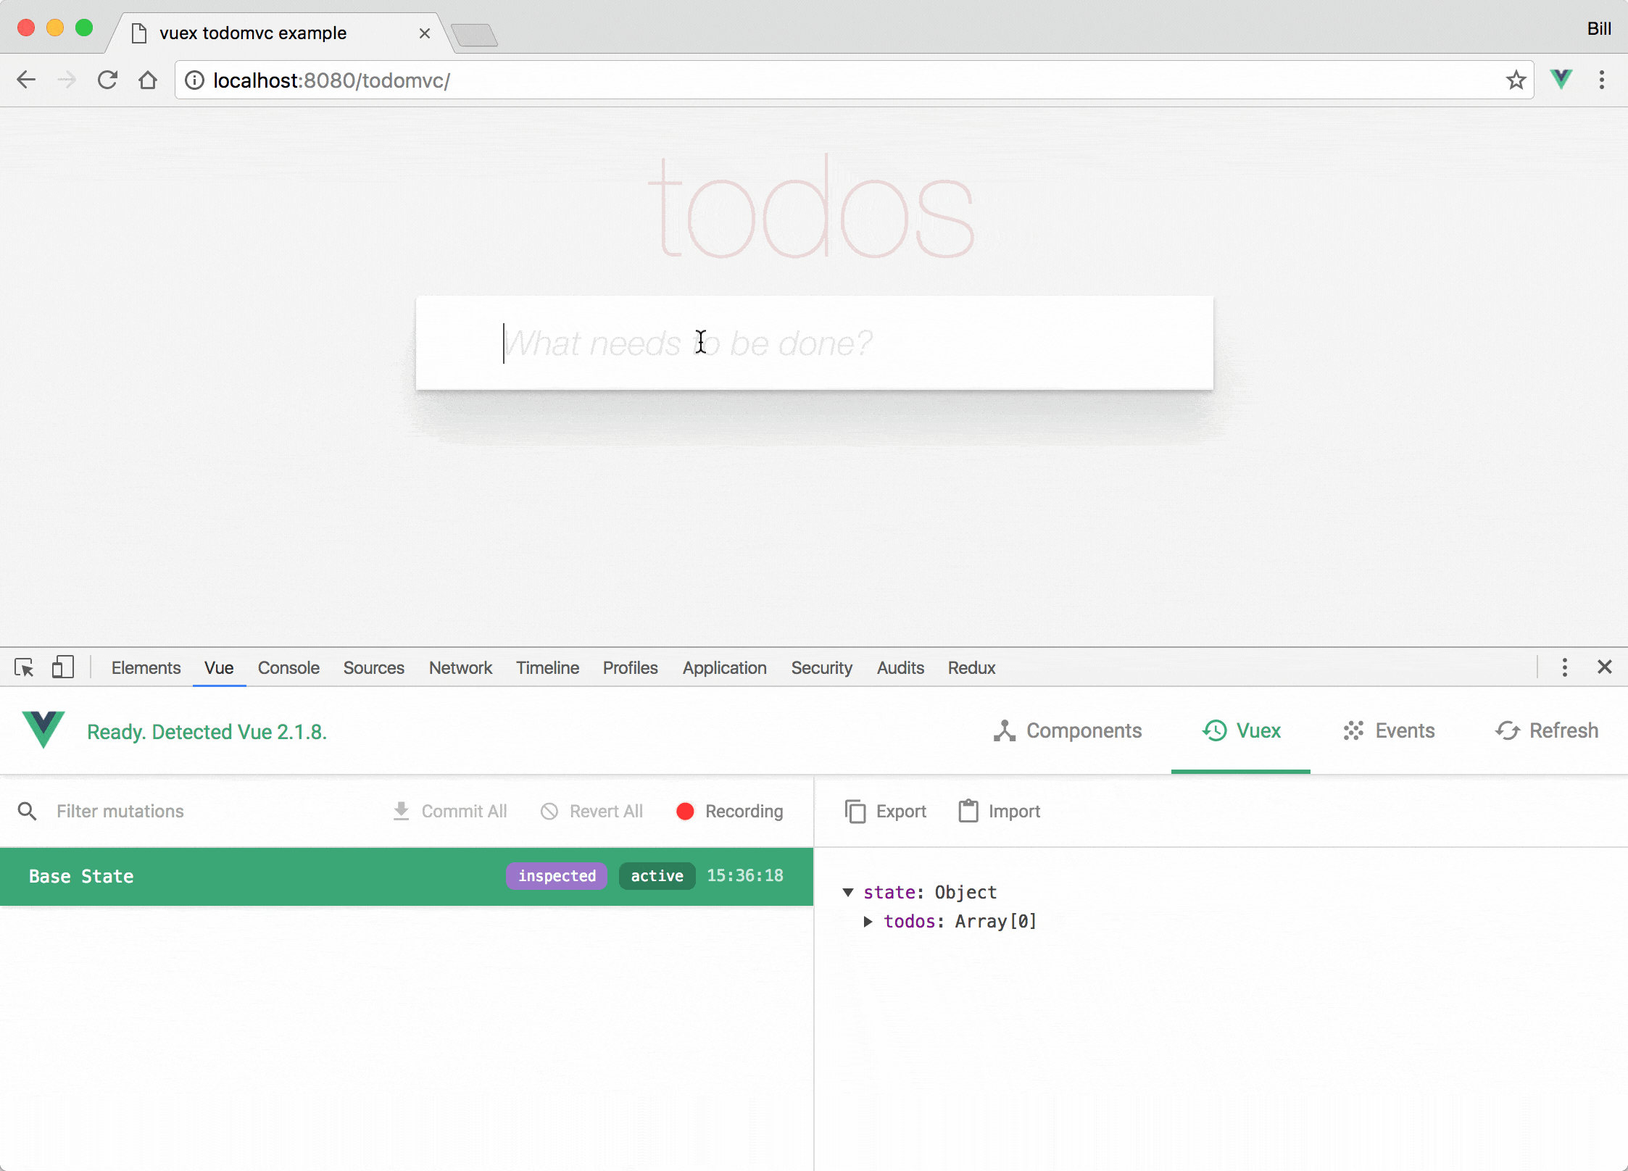Click the active badge on Base State
Image resolution: width=1628 pixels, height=1171 pixels.
657,875
